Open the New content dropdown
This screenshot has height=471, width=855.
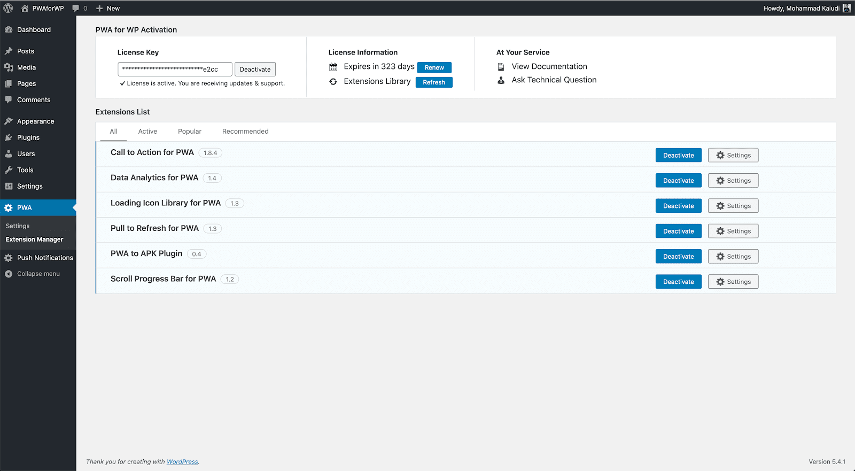(x=108, y=8)
